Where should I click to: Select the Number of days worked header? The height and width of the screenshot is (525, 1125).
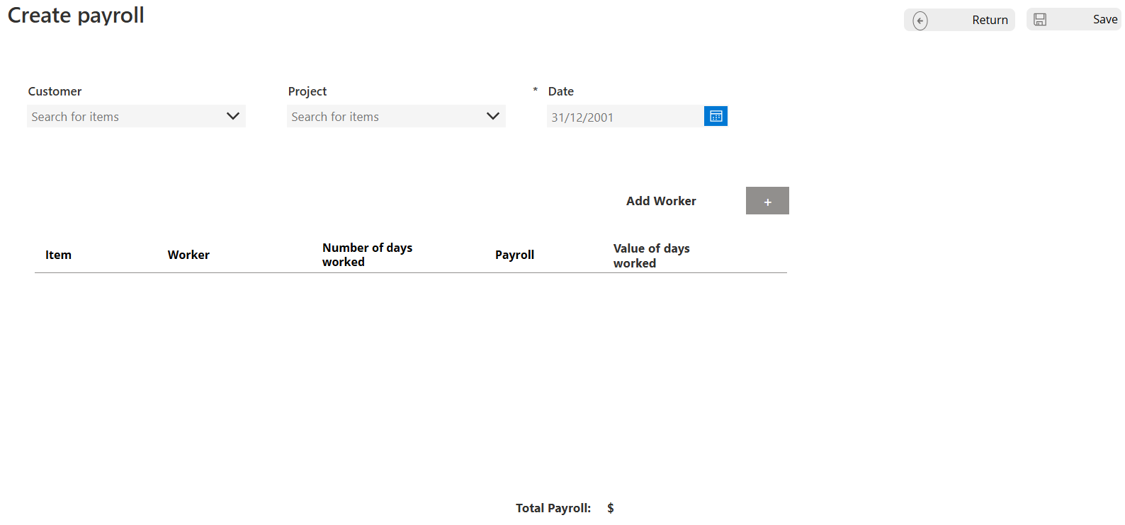367,255
